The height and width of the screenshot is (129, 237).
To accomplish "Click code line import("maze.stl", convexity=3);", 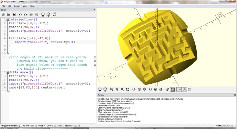I will (x=45, y=42).
